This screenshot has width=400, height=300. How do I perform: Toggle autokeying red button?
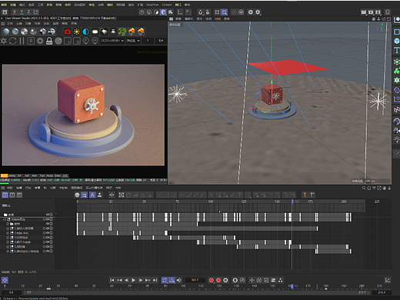218,280
